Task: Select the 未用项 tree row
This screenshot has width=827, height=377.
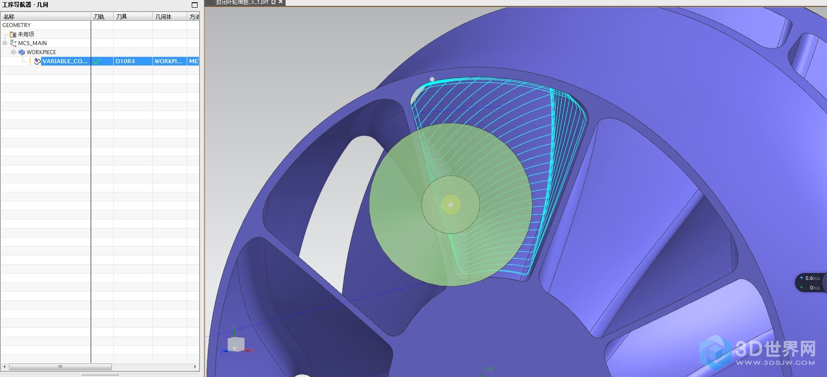Action: tap(100, 34)
